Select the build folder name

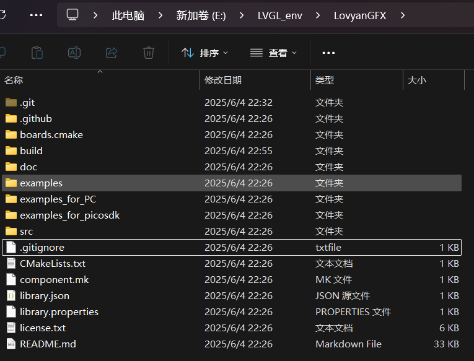pyautogui.click(x=31, y=150)
